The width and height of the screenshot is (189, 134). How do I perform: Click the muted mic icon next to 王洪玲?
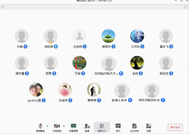pyautogui.click(x=142, y=46)
